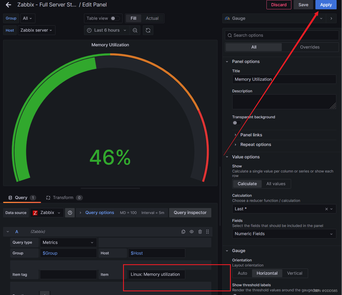Click query name A label
This screenshot has width=342, height=295.
[x=17, y=231]
